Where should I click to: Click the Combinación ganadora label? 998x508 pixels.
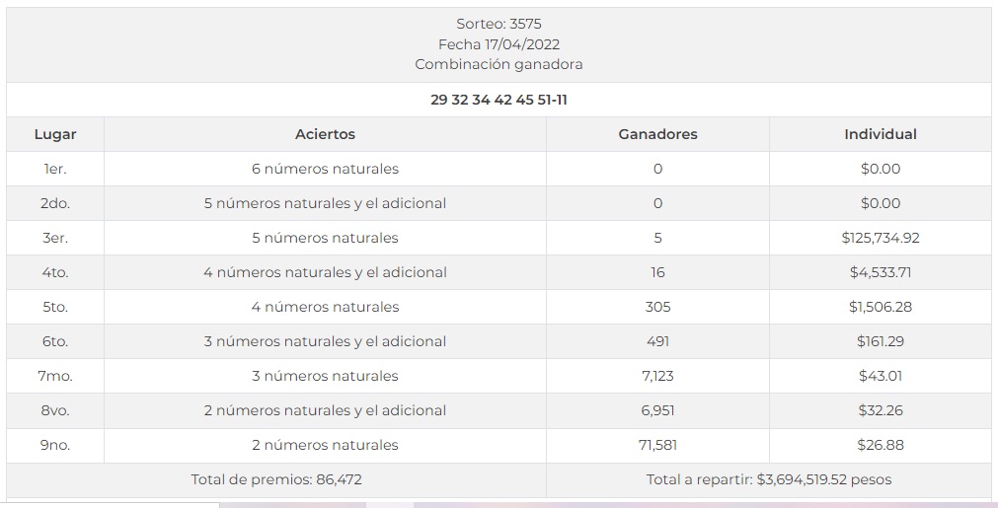point(499,64)
